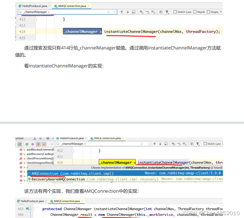
Task: Close AMQConnection.java tab in top screenshot
Action: [x=88, y=6]
